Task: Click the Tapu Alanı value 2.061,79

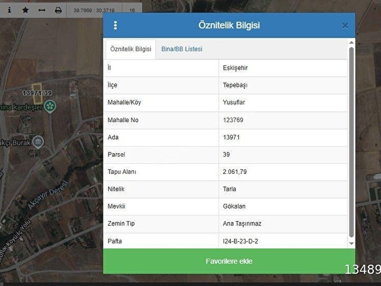Action: (x=235, y=172)
